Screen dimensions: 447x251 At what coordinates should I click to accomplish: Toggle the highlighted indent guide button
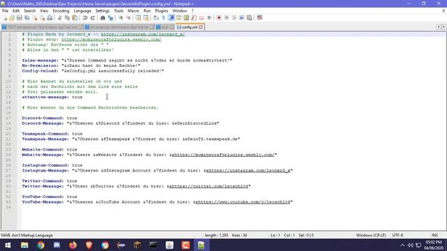[171, 17]
